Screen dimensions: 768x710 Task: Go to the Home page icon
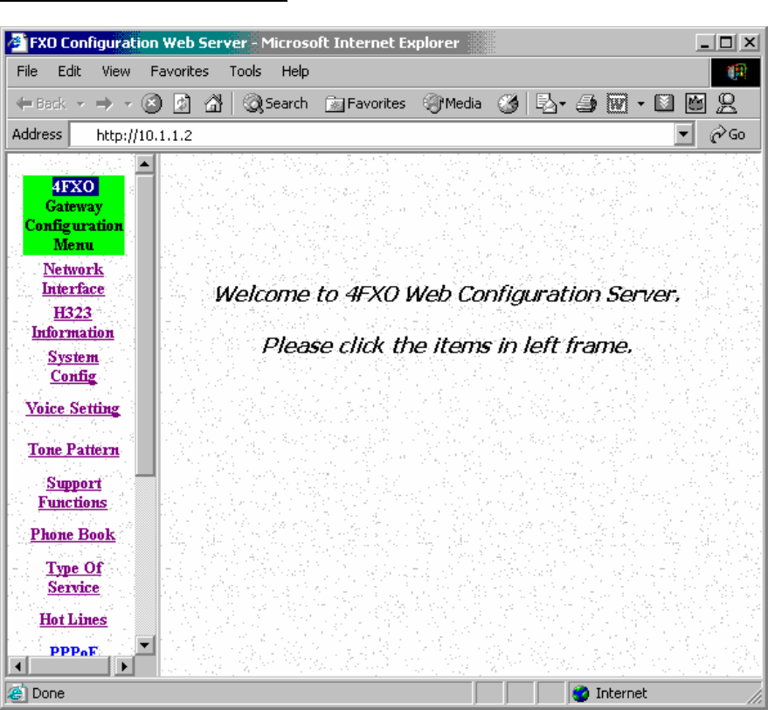[211, 103]
